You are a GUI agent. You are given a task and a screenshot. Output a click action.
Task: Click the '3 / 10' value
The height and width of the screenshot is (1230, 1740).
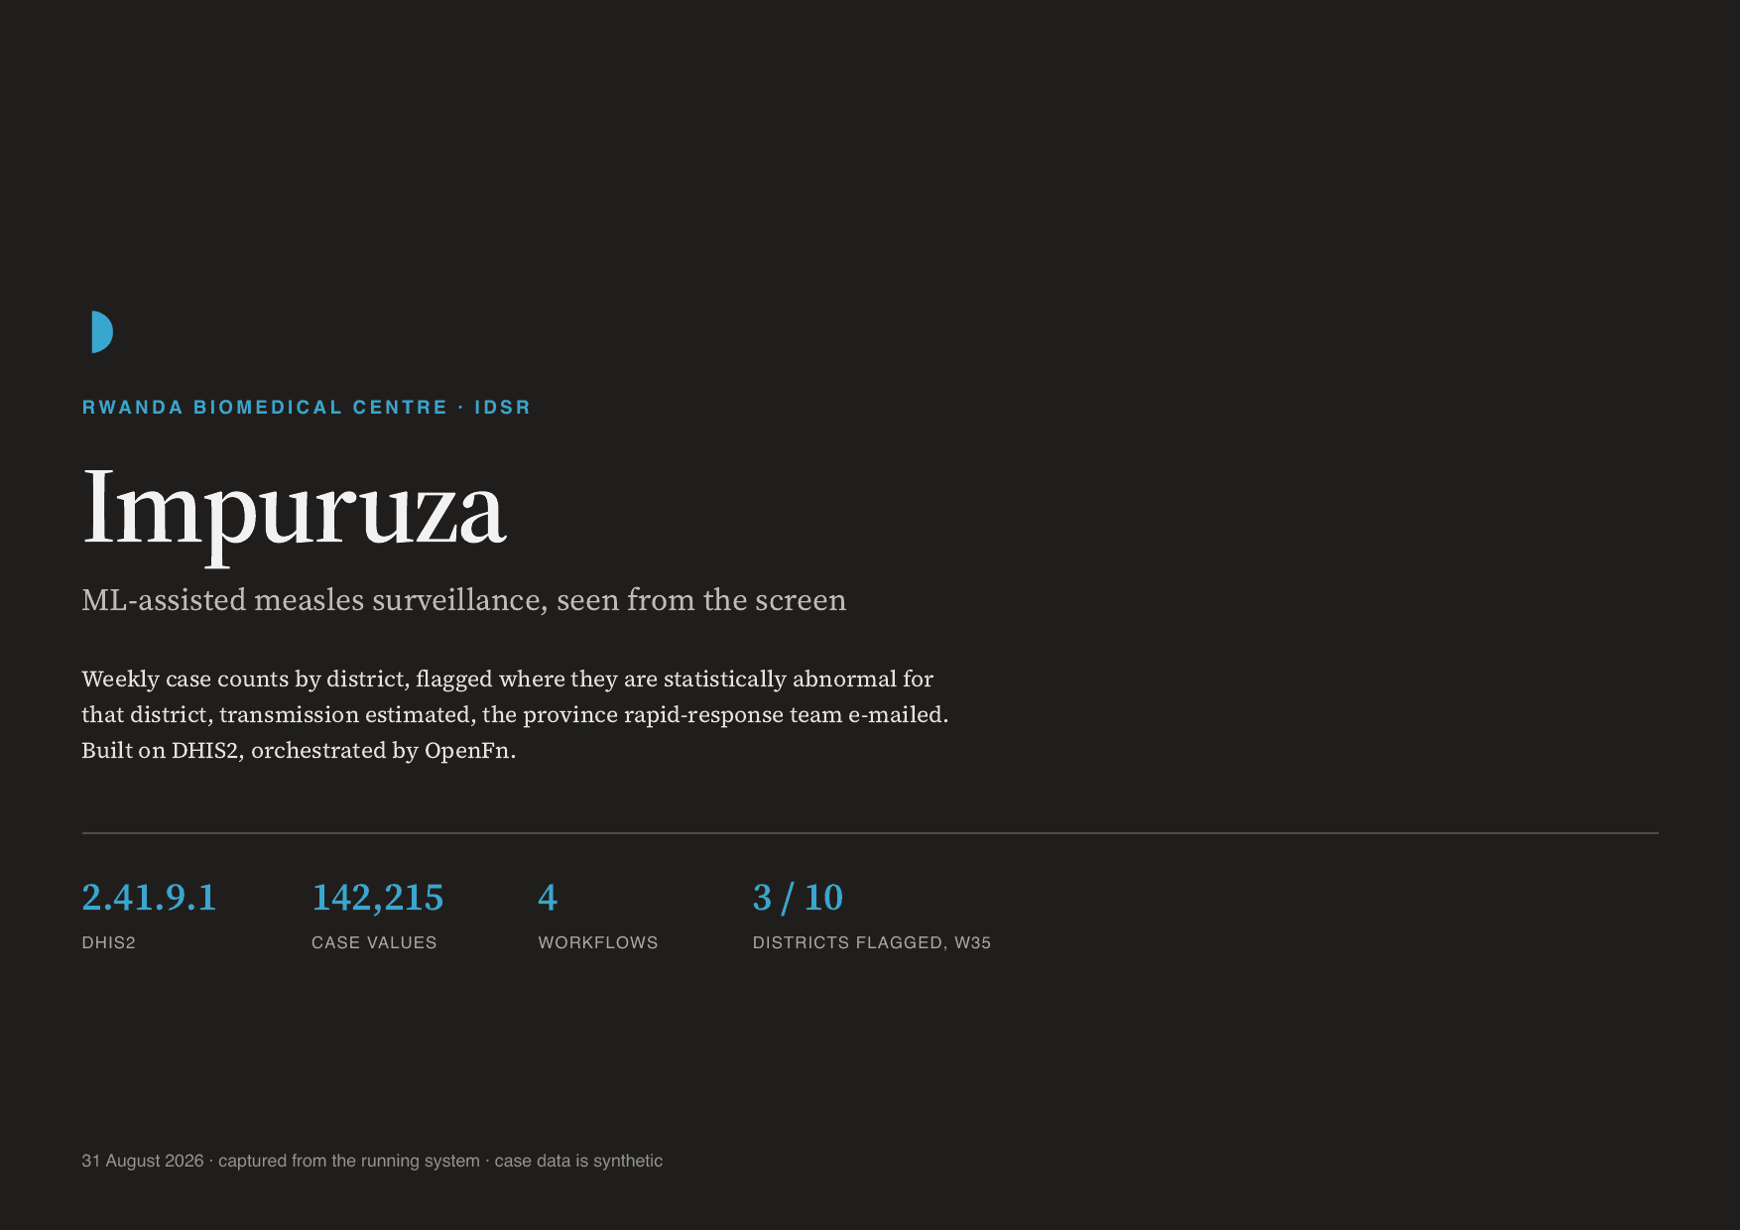coord(798,898)
